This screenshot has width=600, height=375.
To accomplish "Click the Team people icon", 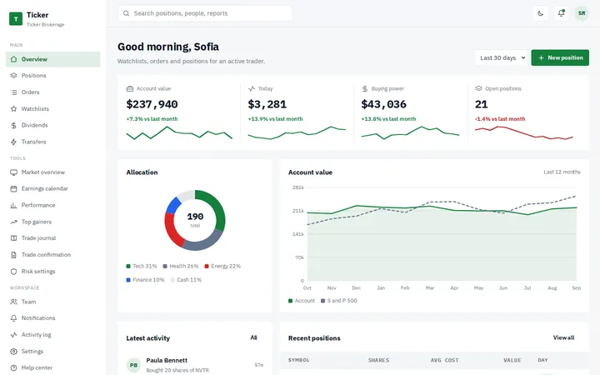I will [14, 302].
